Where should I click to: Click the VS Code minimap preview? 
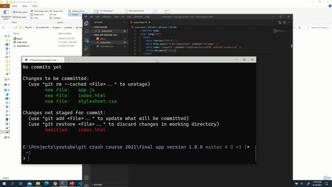pyautogui.click(x=281, y=31)
